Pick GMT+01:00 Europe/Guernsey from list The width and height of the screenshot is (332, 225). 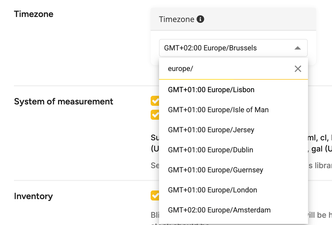point(233,170)
